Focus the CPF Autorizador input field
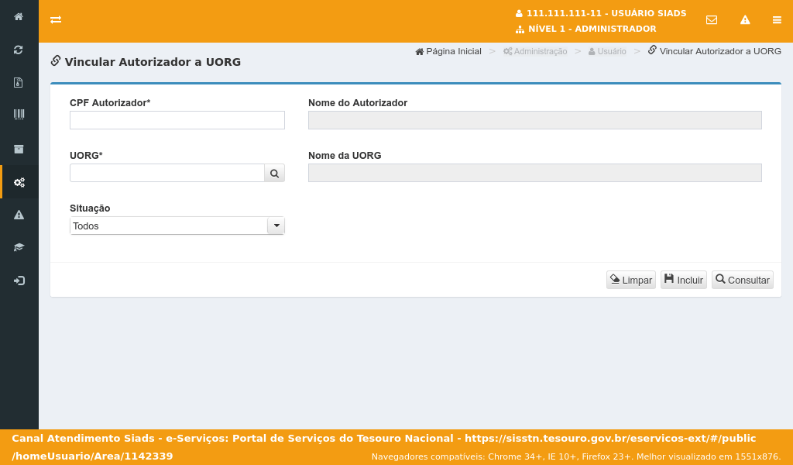This screenshot has height=465, width=793. (x=177, y=120)
